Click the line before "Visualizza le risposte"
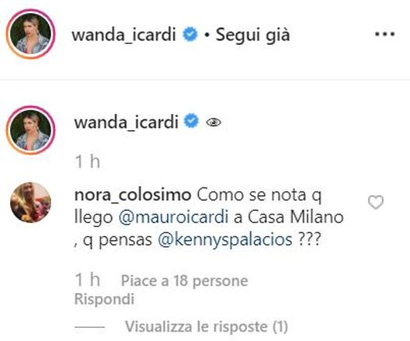Image resolution: width=410 pixels, height=341 pixels. point(89,326)
